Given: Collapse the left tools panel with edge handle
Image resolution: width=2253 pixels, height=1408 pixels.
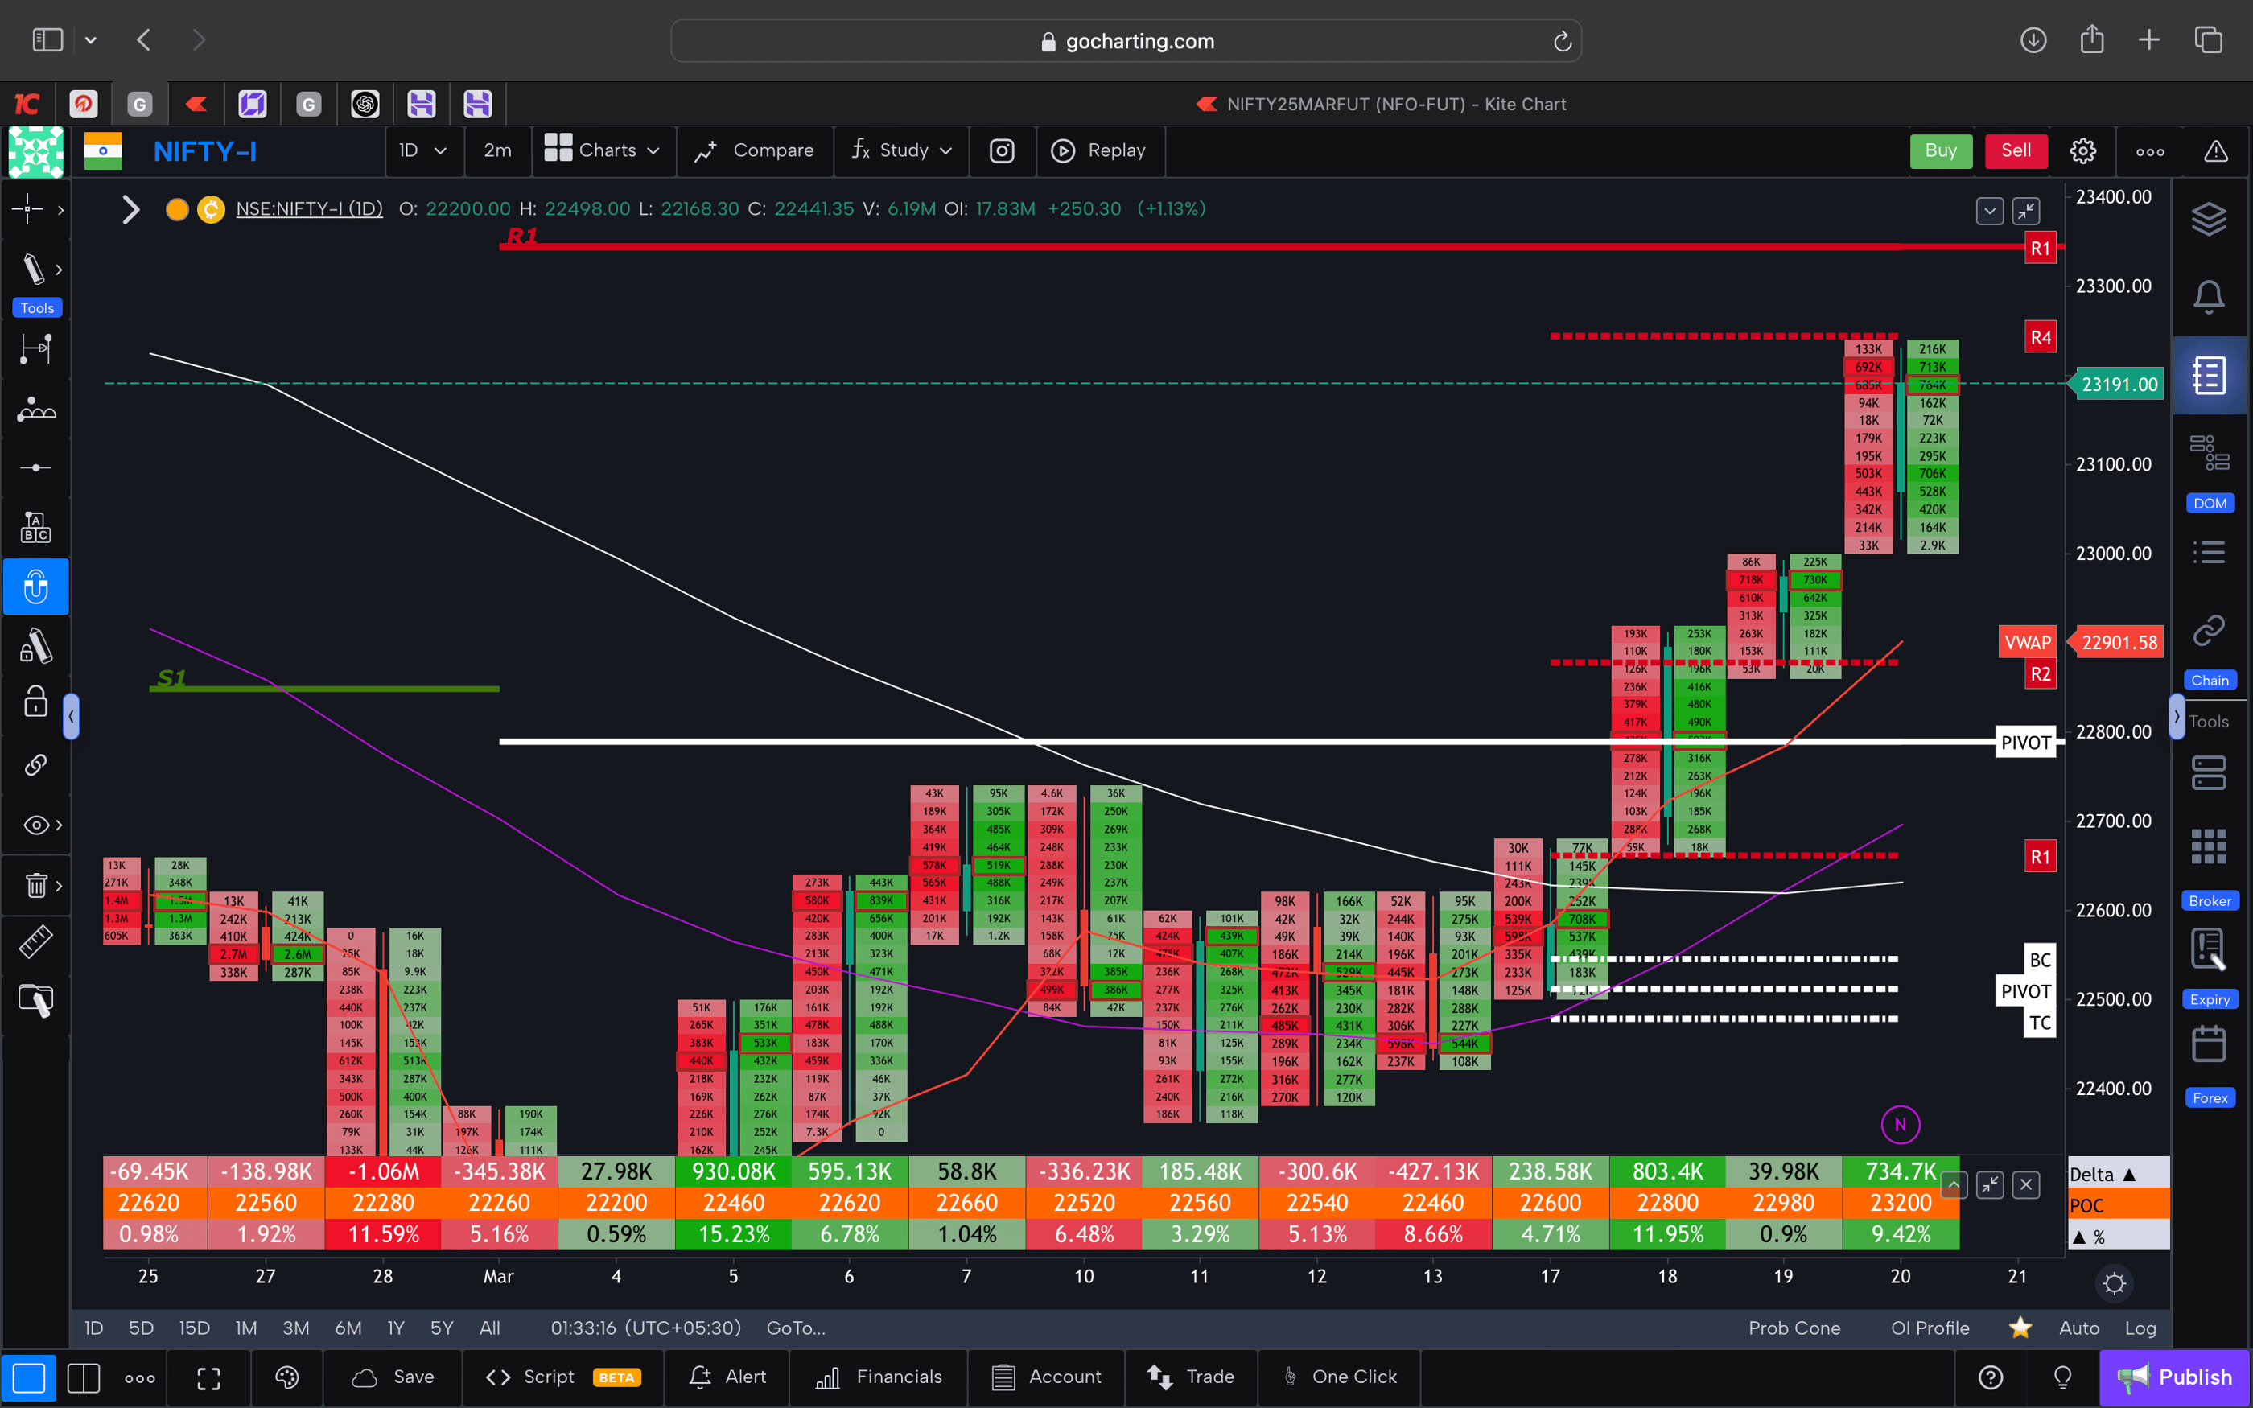Looking at the screenshot, I should pyautogui.click(x=72, y=715).
